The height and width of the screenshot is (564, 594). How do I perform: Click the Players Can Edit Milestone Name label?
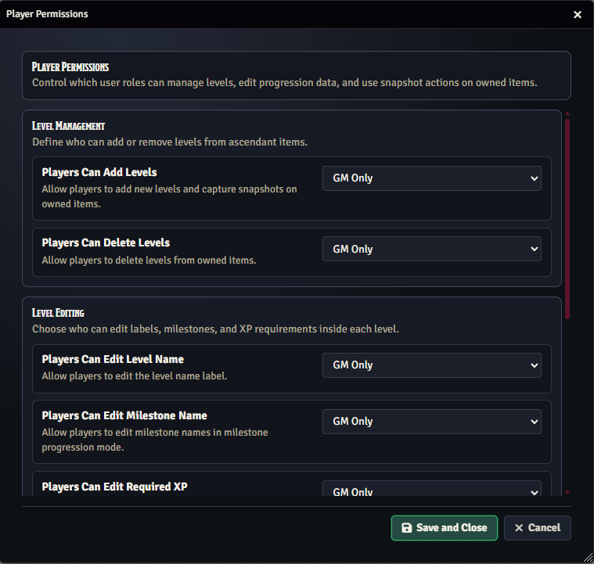tap(124, 416)
